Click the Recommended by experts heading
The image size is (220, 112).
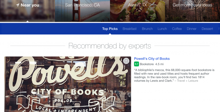click(110, 46)
